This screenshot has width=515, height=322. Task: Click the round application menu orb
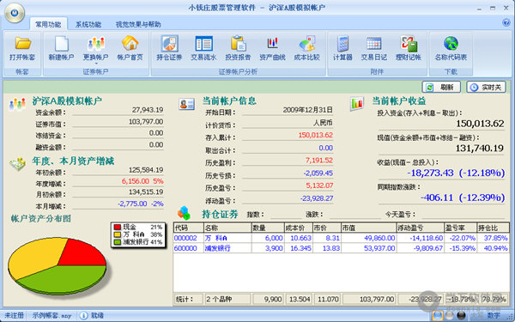pyautogui.click(x=14, y=13)
